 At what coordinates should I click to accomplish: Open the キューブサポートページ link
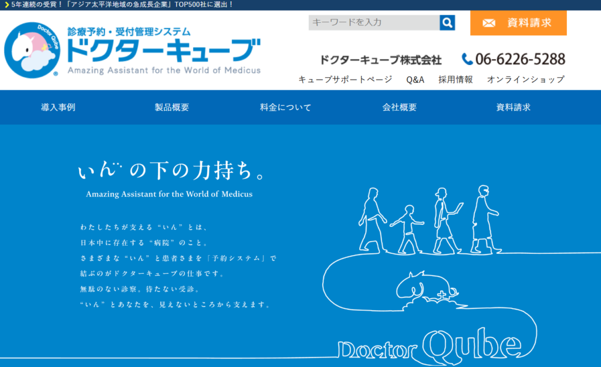coord(345,80)
